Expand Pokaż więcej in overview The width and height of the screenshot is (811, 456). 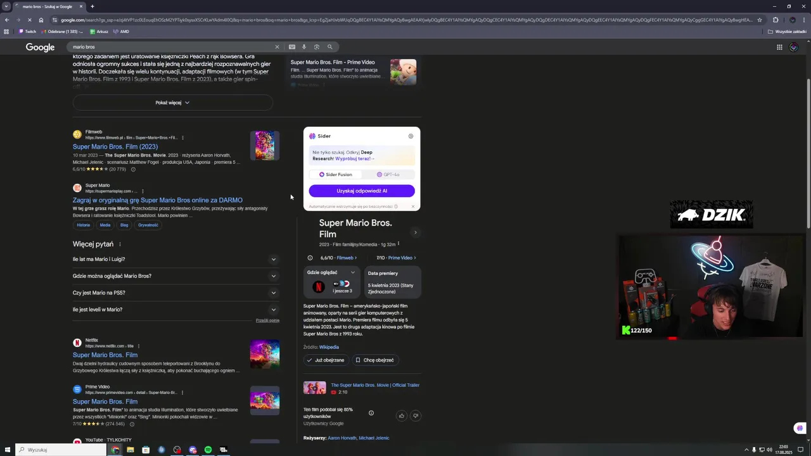coord(172,103)
